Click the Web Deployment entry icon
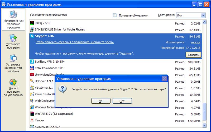The width and height of the screenshot is (211, 132). pos(32,101)
